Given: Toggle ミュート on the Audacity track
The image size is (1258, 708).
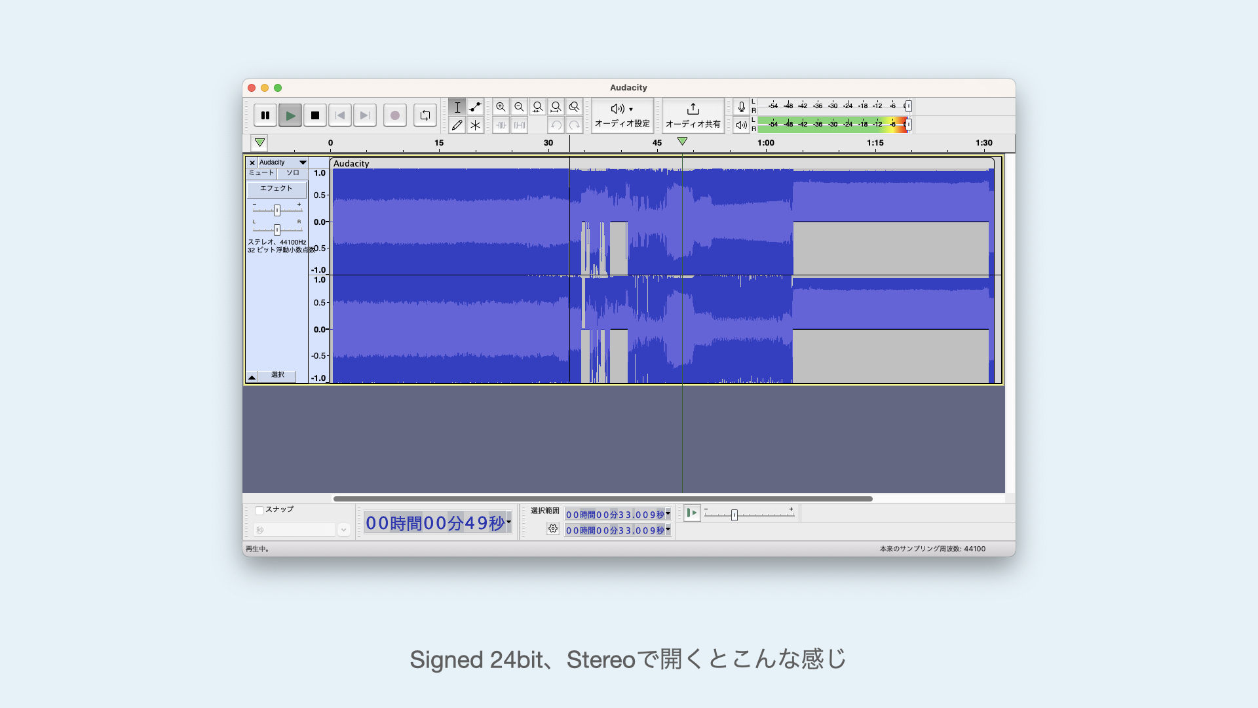Looking at the screenshot, I should pyautogui.click(x=261, y=173).
